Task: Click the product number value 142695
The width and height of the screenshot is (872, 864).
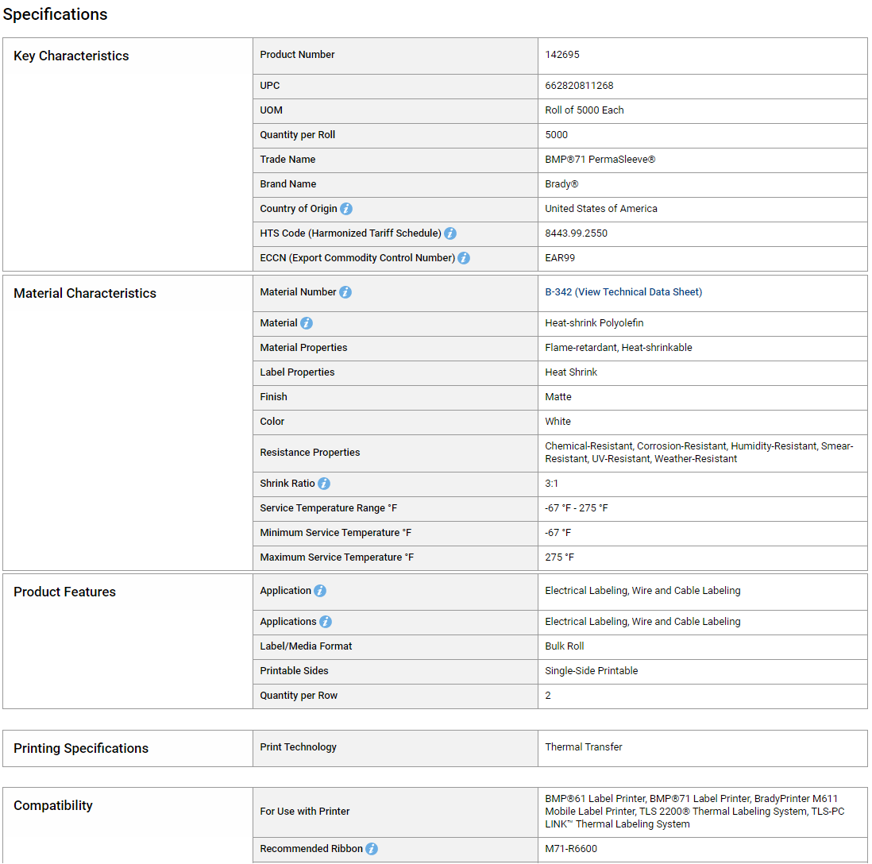Action: [x=562, y=55]
